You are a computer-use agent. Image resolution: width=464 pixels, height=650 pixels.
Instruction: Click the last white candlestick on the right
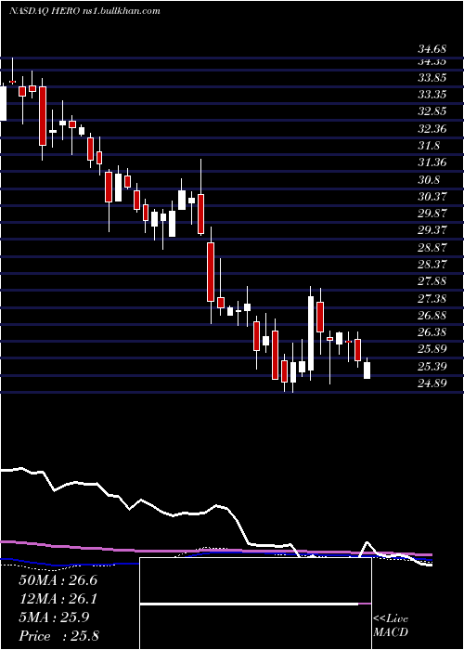367,370
